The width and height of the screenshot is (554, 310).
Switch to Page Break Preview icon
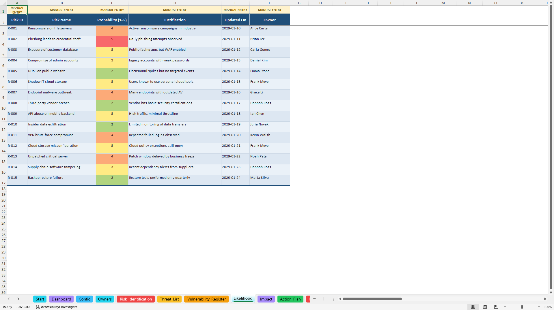(x=496, y=307)
